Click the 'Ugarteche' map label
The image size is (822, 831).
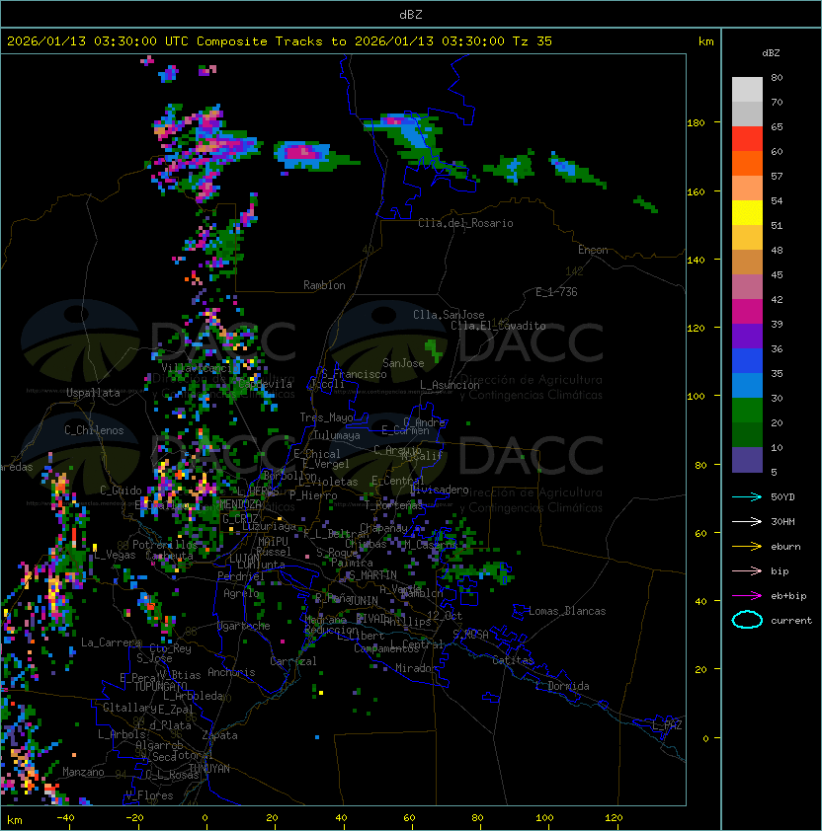click(244, 626)
